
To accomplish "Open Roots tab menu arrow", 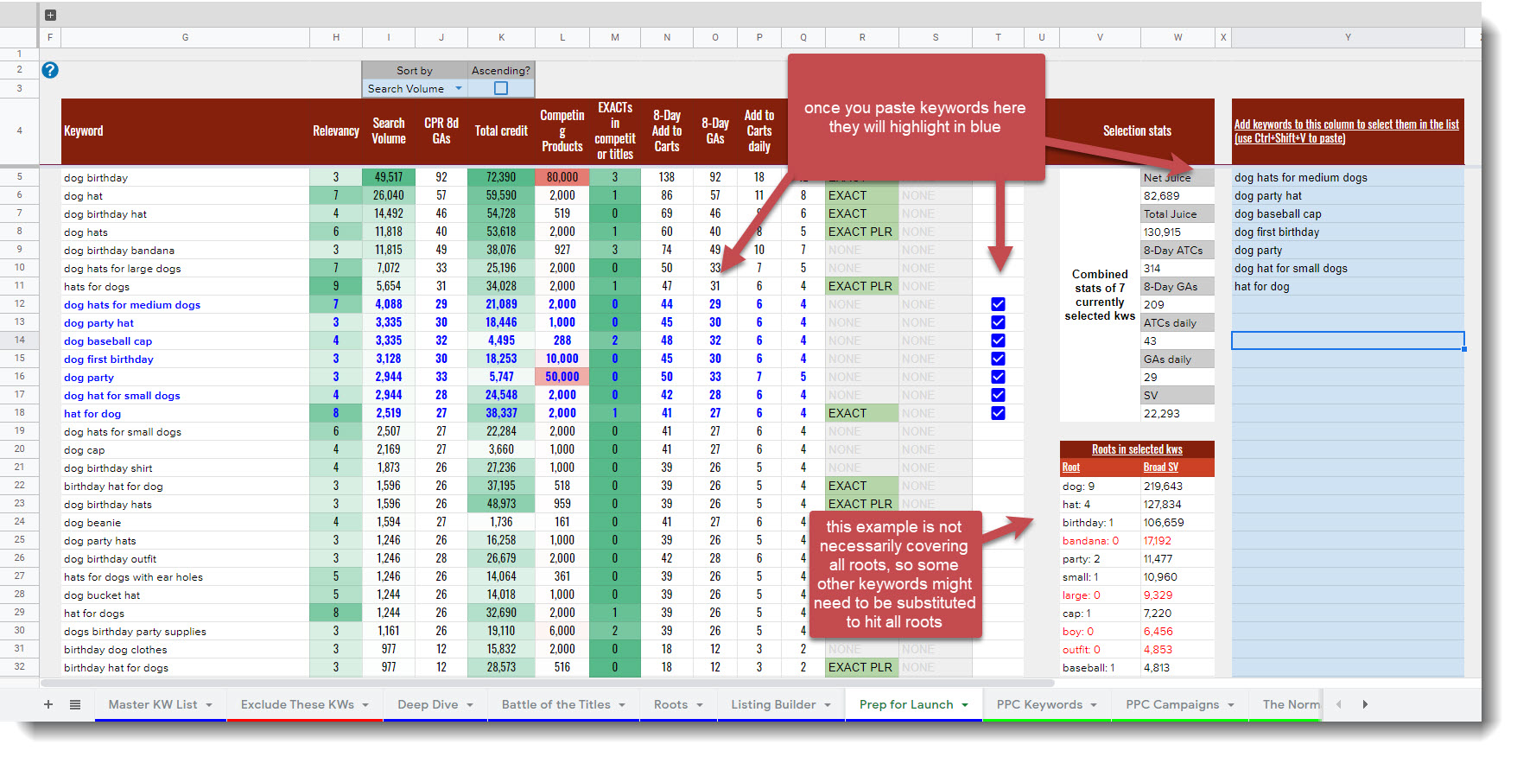I will pos(700,705).
